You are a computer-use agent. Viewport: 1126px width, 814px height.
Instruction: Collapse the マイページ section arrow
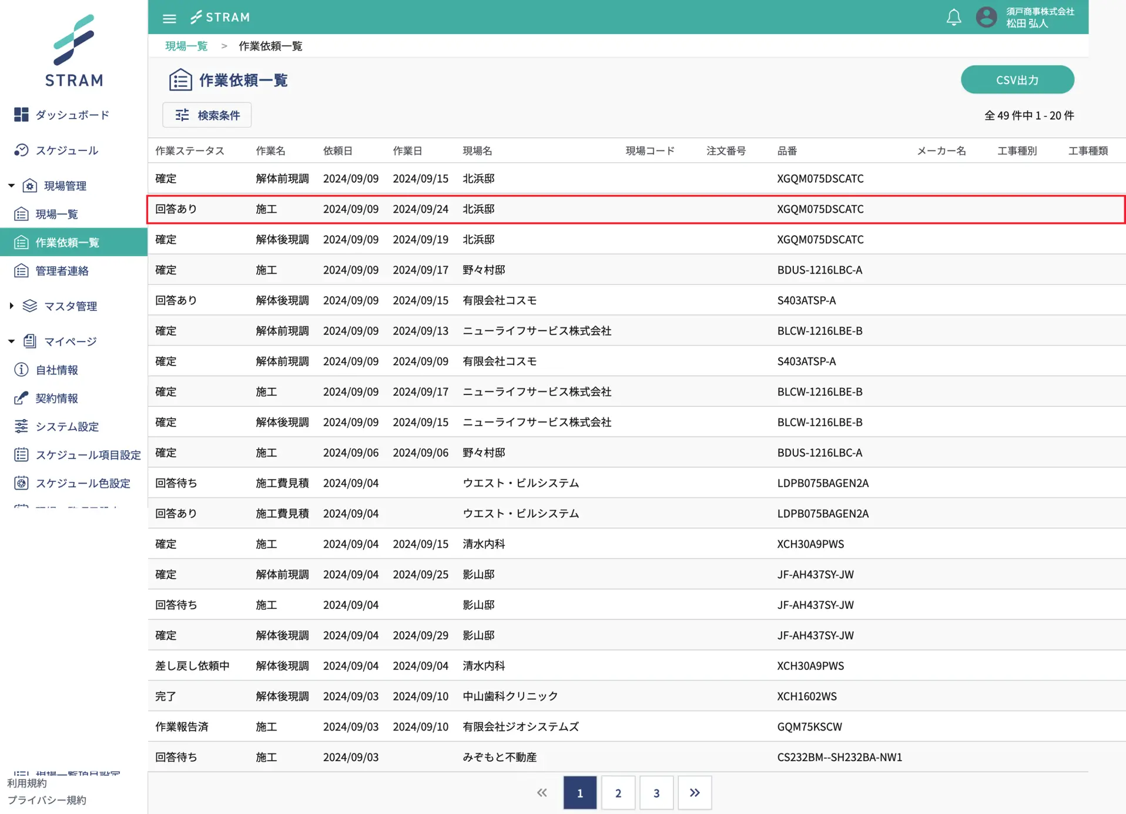[11, 341]
